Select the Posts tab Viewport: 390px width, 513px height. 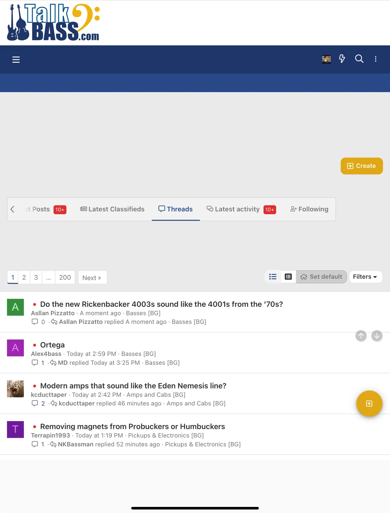[x=45, y=209]
